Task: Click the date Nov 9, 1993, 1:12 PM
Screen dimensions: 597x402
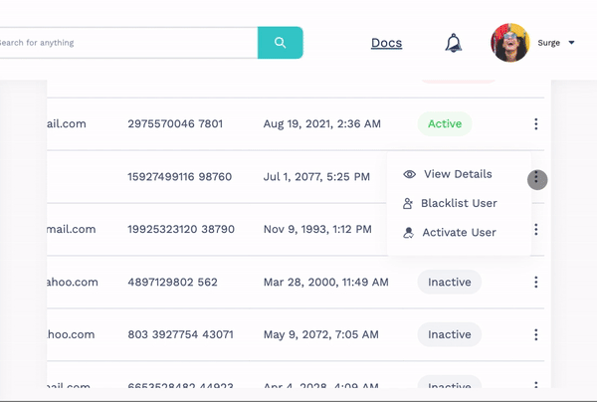Action: pyautogui.click(x=316, y=229)
